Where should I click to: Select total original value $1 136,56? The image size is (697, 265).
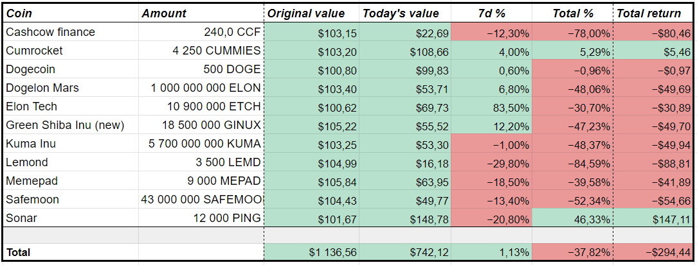click(312, 252)
